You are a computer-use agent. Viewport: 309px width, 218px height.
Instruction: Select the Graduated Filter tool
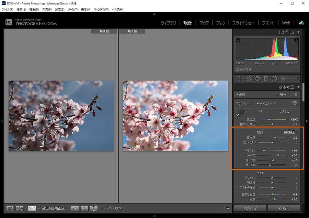[x=266, y=78]
